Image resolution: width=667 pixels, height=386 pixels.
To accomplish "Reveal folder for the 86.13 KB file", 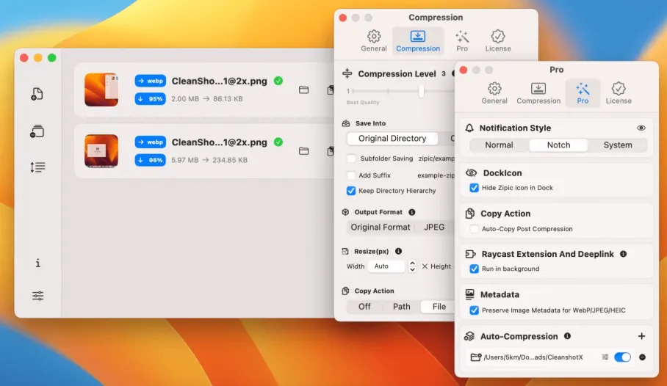I will 303,90.
